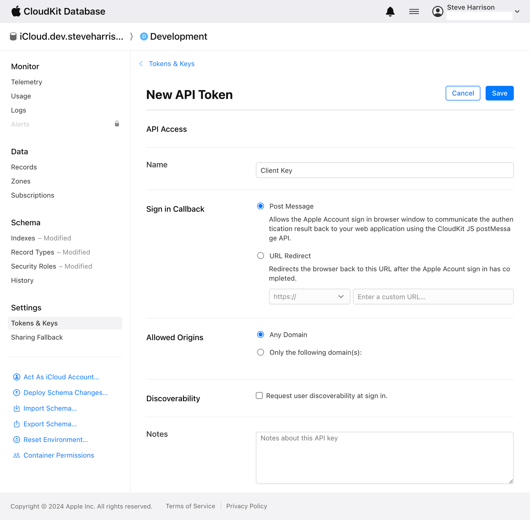Save the new API token
Image resolution: width=530 pixels, height=520 pixels.
click(499, 93)
